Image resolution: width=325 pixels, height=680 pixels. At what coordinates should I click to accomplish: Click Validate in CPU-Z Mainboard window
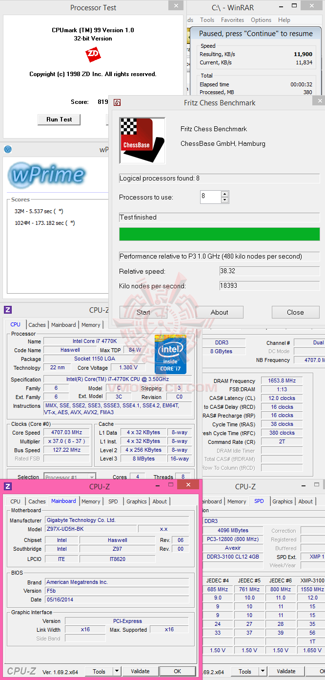140,671
